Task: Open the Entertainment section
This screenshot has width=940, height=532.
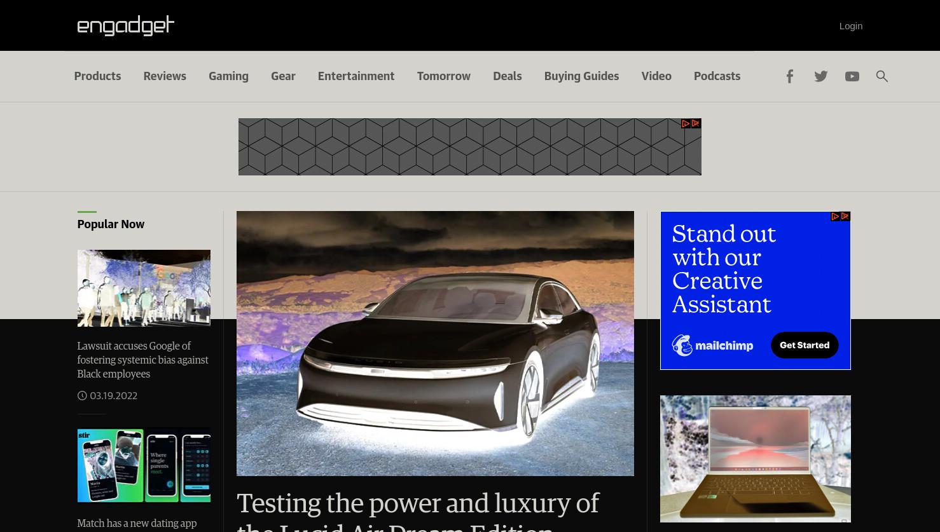Action: [356, 76]
